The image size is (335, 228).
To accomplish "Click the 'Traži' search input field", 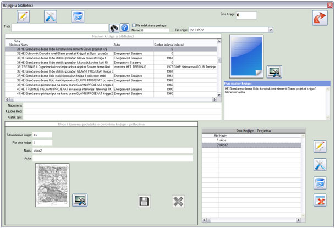I will (59, 29).
